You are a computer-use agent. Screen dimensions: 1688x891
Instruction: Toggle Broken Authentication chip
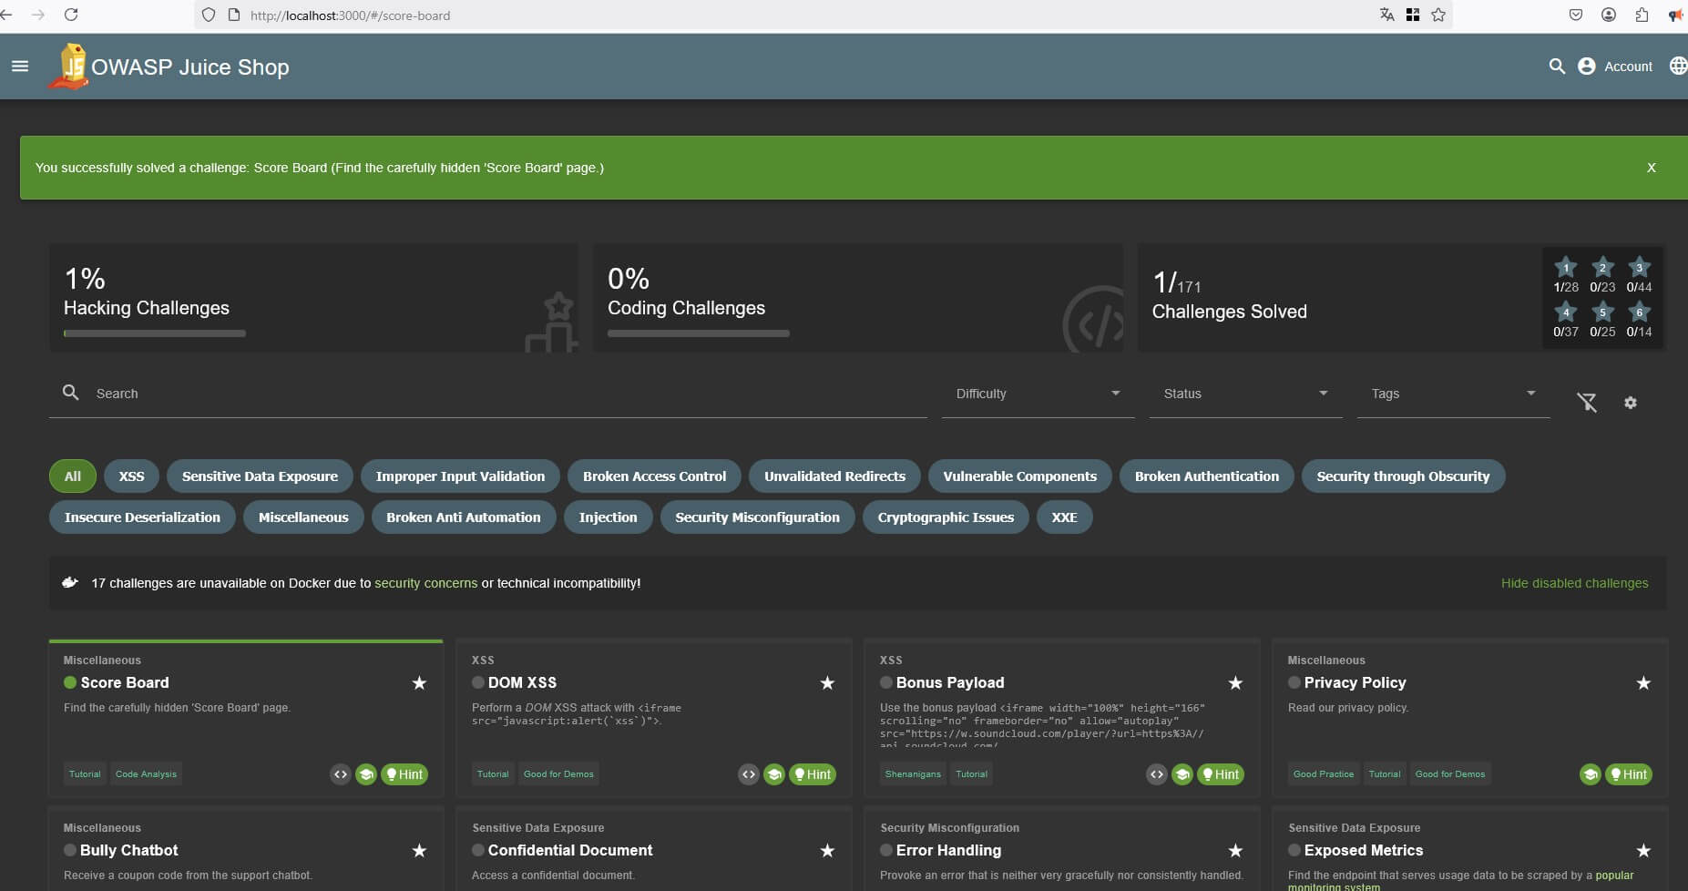(1206, 476)
